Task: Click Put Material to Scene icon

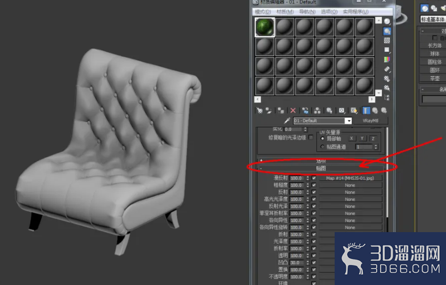Action: (x=268, y=110)
